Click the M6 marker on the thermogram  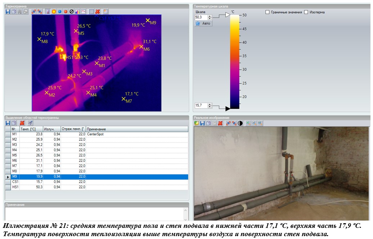click(x=141, y=47)
